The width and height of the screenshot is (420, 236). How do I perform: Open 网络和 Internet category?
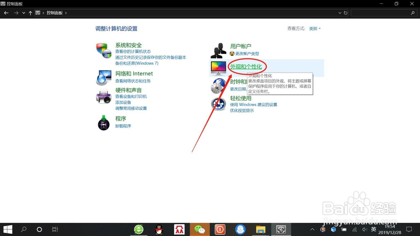click(134, 73)
